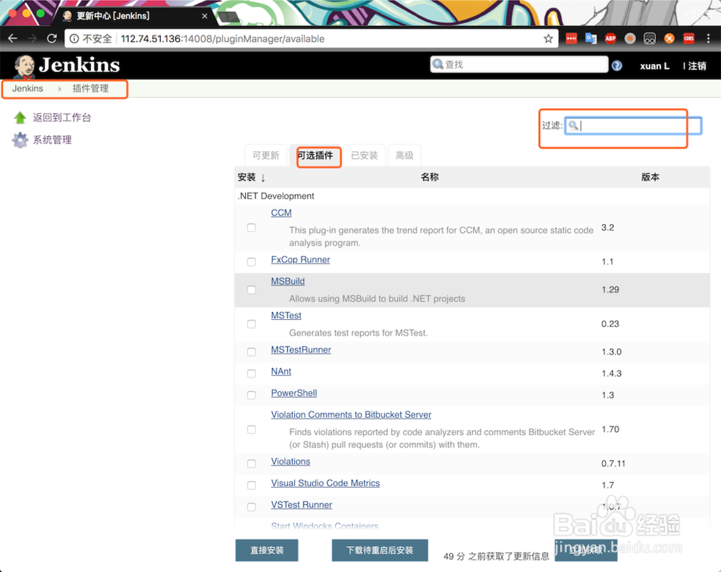
Task: Switch to the 可更新 tab
Action: (x=266, y=156)
